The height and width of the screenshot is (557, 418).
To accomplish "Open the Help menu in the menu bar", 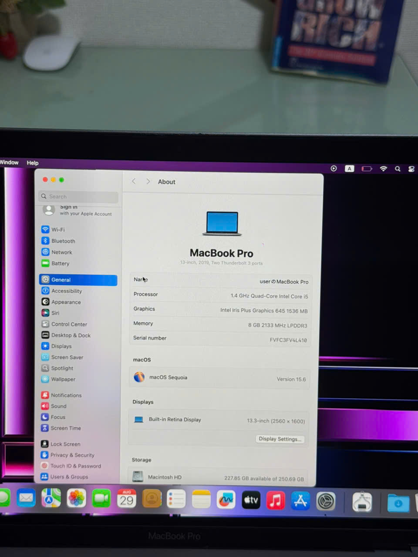I will [33, 163].
